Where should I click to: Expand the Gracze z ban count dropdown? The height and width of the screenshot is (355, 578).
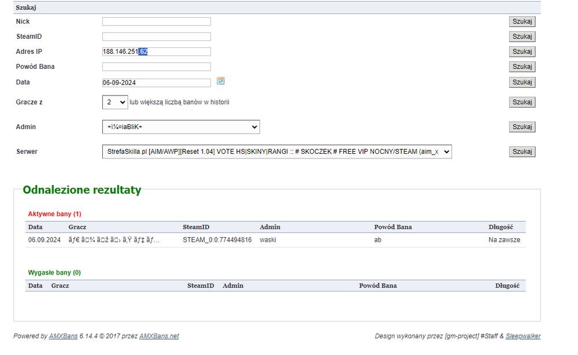pos(115,102)
